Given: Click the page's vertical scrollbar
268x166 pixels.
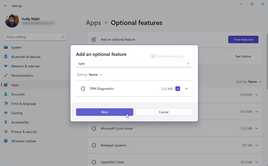Looking at the screenshot, I should 267,62.
